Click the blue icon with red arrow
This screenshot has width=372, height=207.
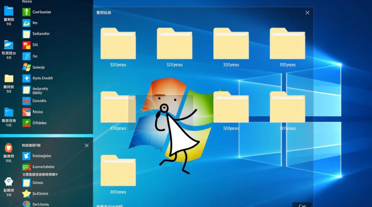[26, 101]
